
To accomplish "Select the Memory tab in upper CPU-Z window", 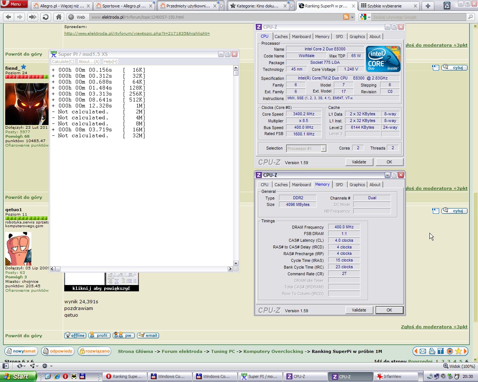I will [x=322, y=37].
